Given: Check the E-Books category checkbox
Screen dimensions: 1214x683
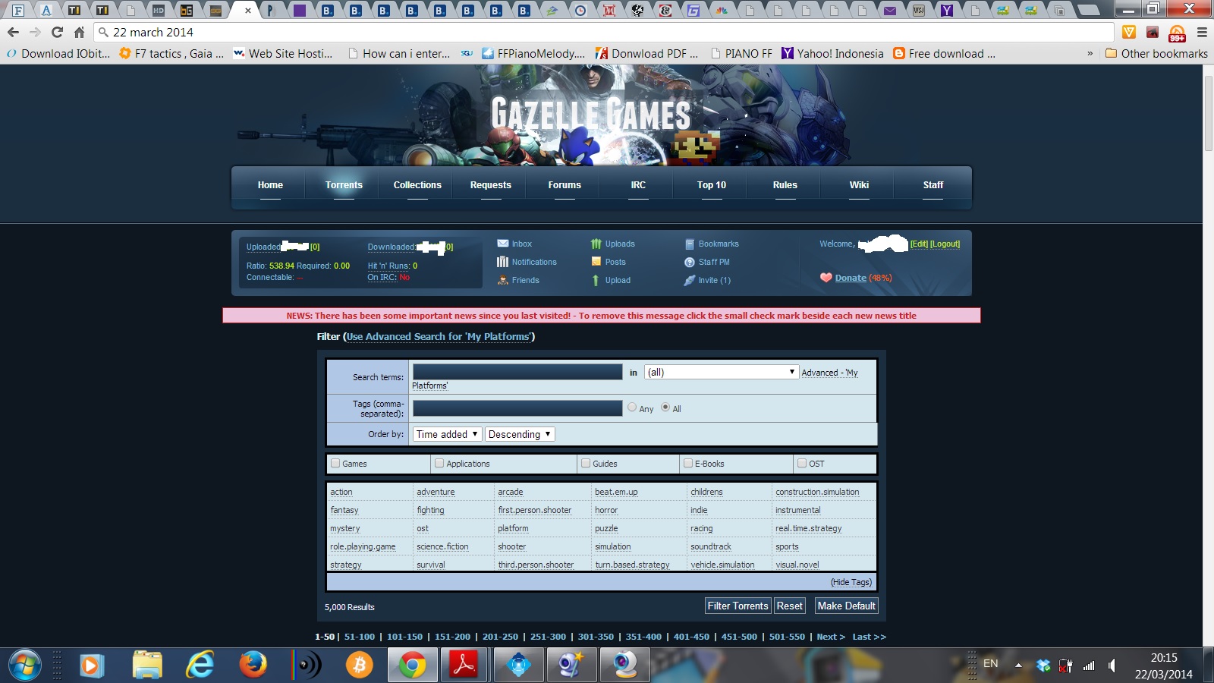Looking at the screenshot, I should click(688, 463).
